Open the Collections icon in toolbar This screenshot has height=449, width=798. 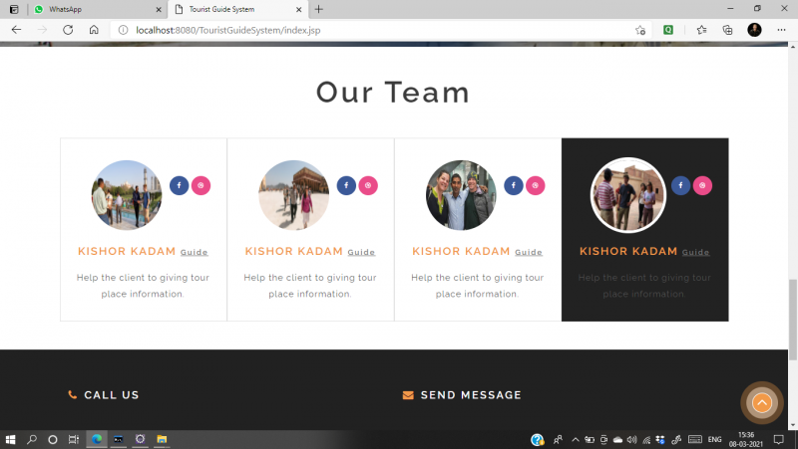[x=728, y=30]
